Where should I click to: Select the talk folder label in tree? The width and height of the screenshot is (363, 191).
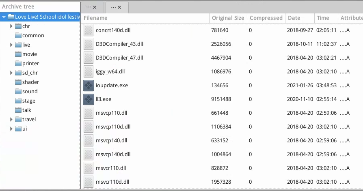(27, 110)
